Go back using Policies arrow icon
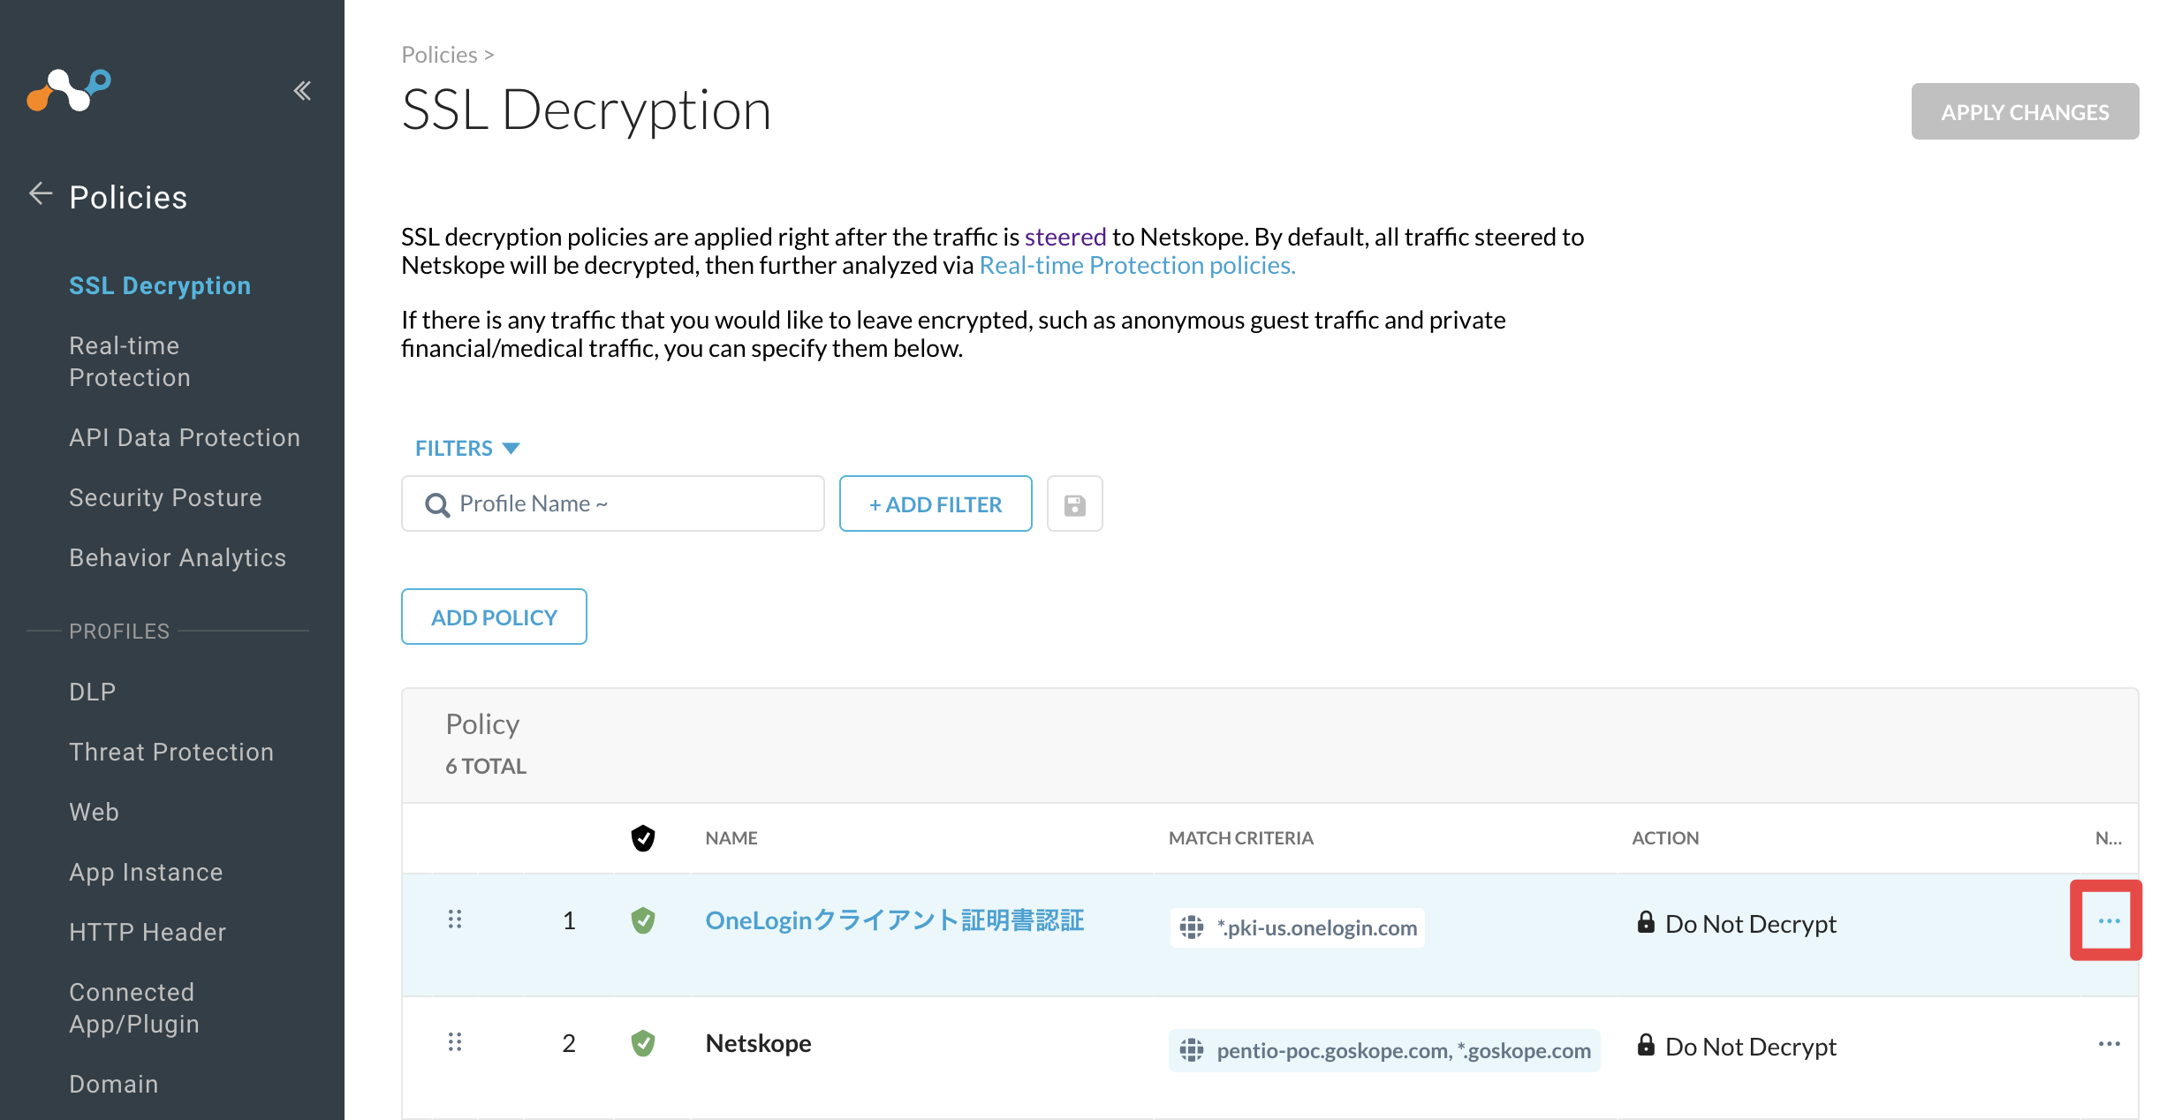 (x=41, y=194)
